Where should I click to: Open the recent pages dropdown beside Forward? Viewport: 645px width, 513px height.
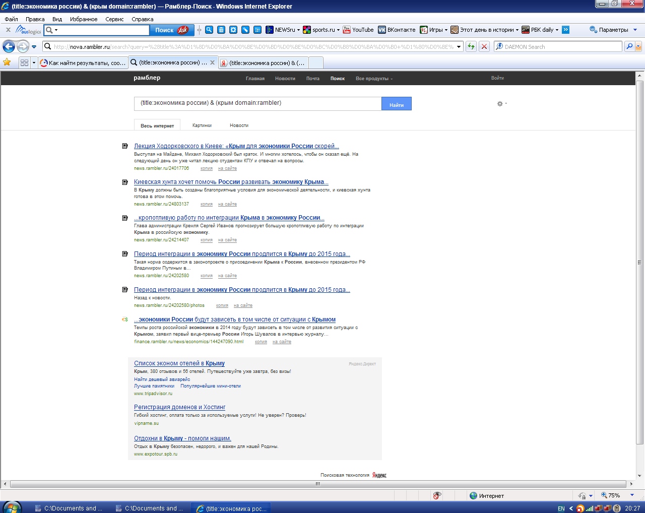34,47
